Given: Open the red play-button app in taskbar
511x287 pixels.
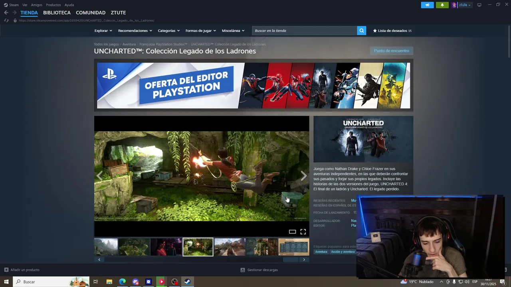Looking at the screenshot, I should (161, 282).
